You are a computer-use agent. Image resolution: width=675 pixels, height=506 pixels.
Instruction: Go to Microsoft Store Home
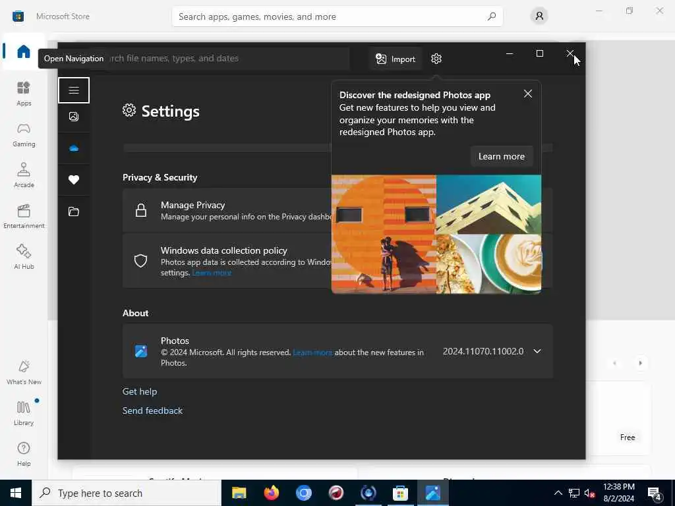[x=24, y=51]
